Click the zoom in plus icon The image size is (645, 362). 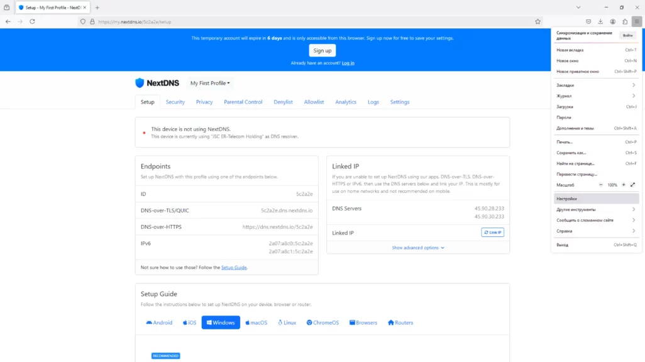click(x=624, y=185)
